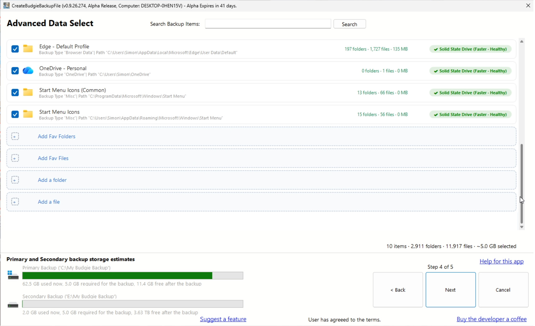
Task: Click the Cancel button
Action: [x=503, y=290]
